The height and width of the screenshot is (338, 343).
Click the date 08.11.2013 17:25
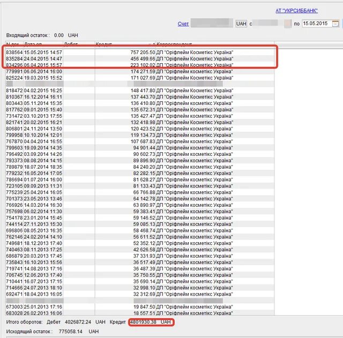click(43, 250)
